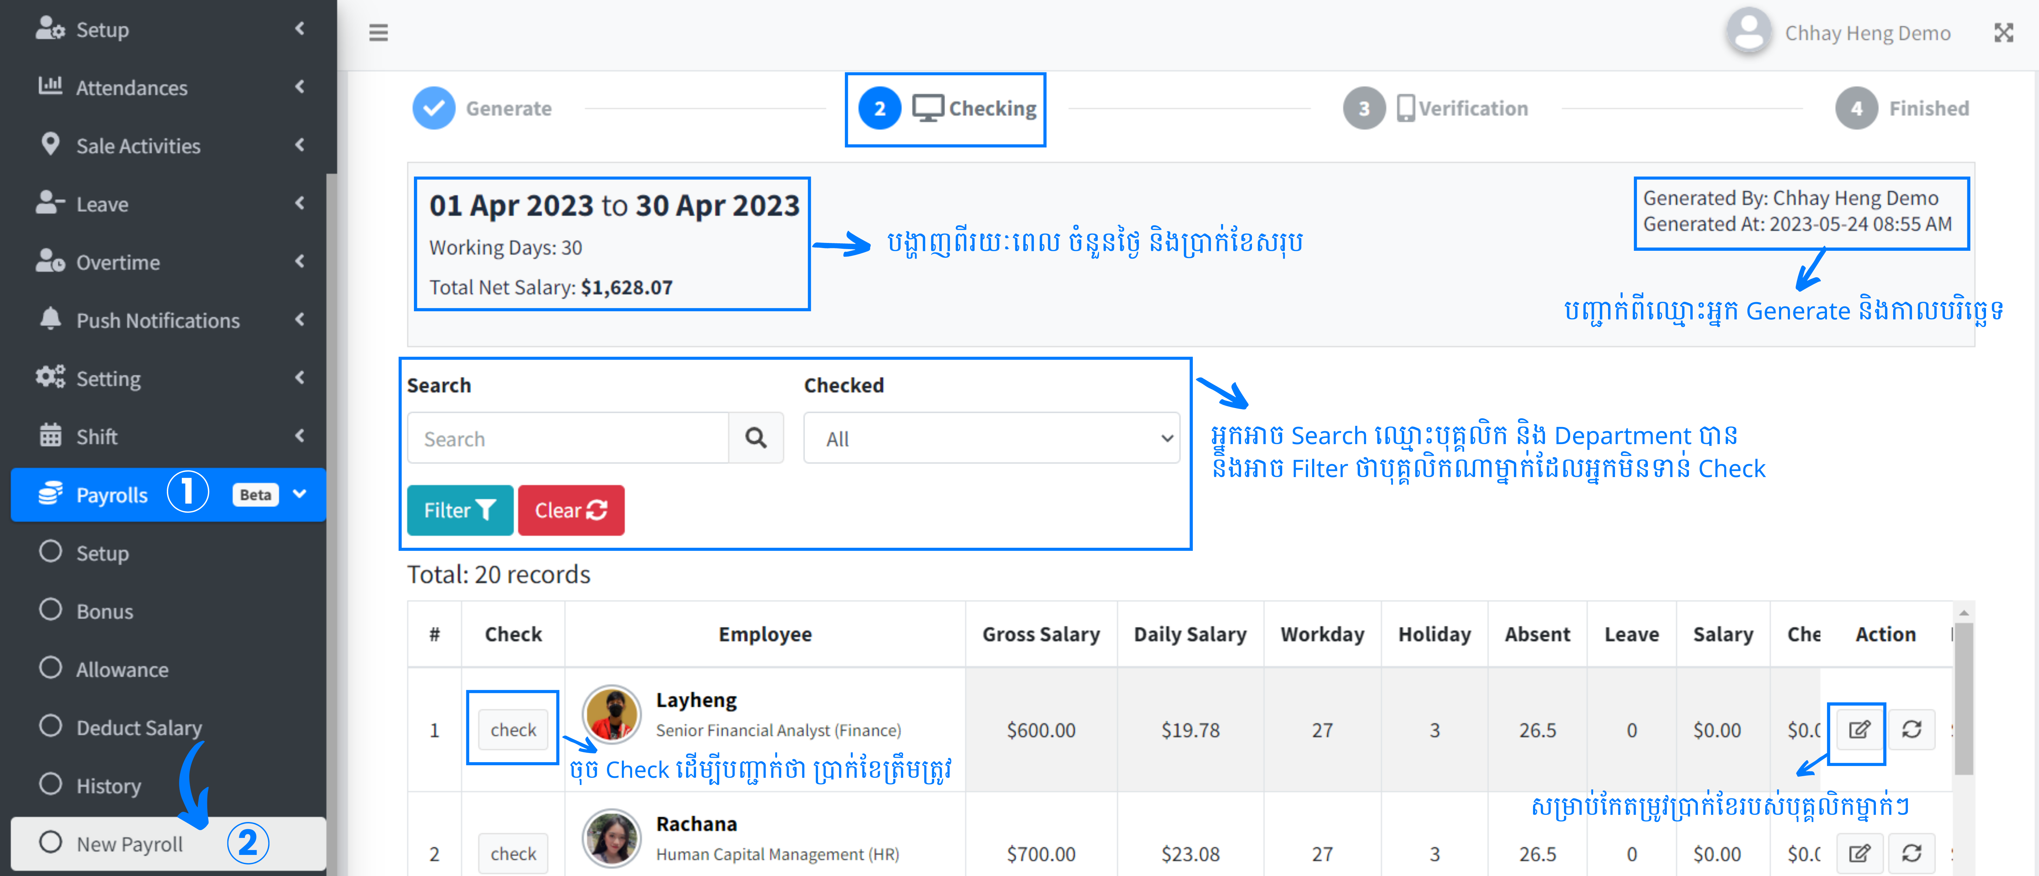Click the Checking step monitor icon
Screen dimensions: 2039x876
[928, 108]
